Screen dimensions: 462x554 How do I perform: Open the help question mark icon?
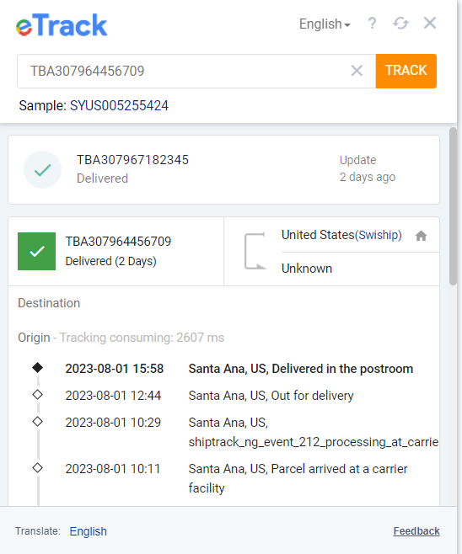tap(372, 24)
